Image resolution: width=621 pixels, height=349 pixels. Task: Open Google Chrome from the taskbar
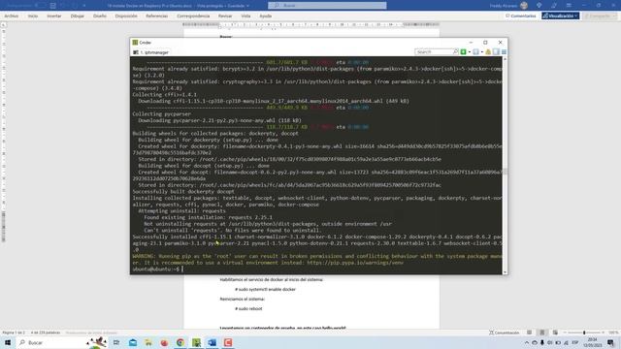(180, 342)
